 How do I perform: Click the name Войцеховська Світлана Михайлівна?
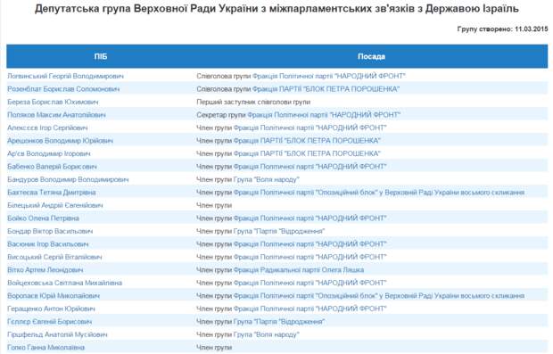[64, 284]
